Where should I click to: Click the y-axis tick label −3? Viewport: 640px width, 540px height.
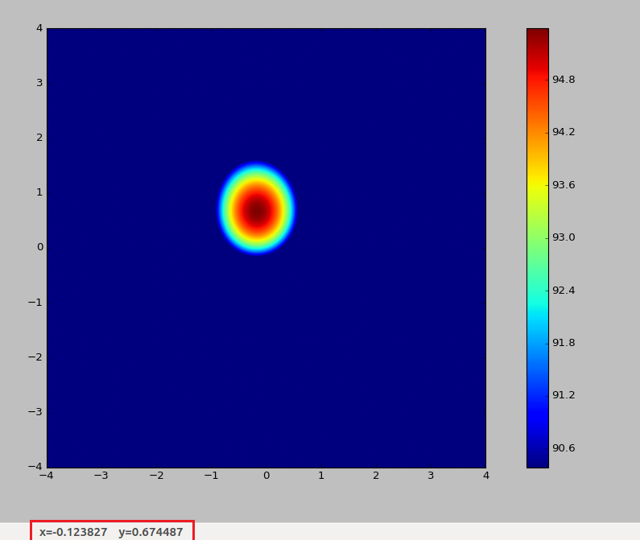35,411
